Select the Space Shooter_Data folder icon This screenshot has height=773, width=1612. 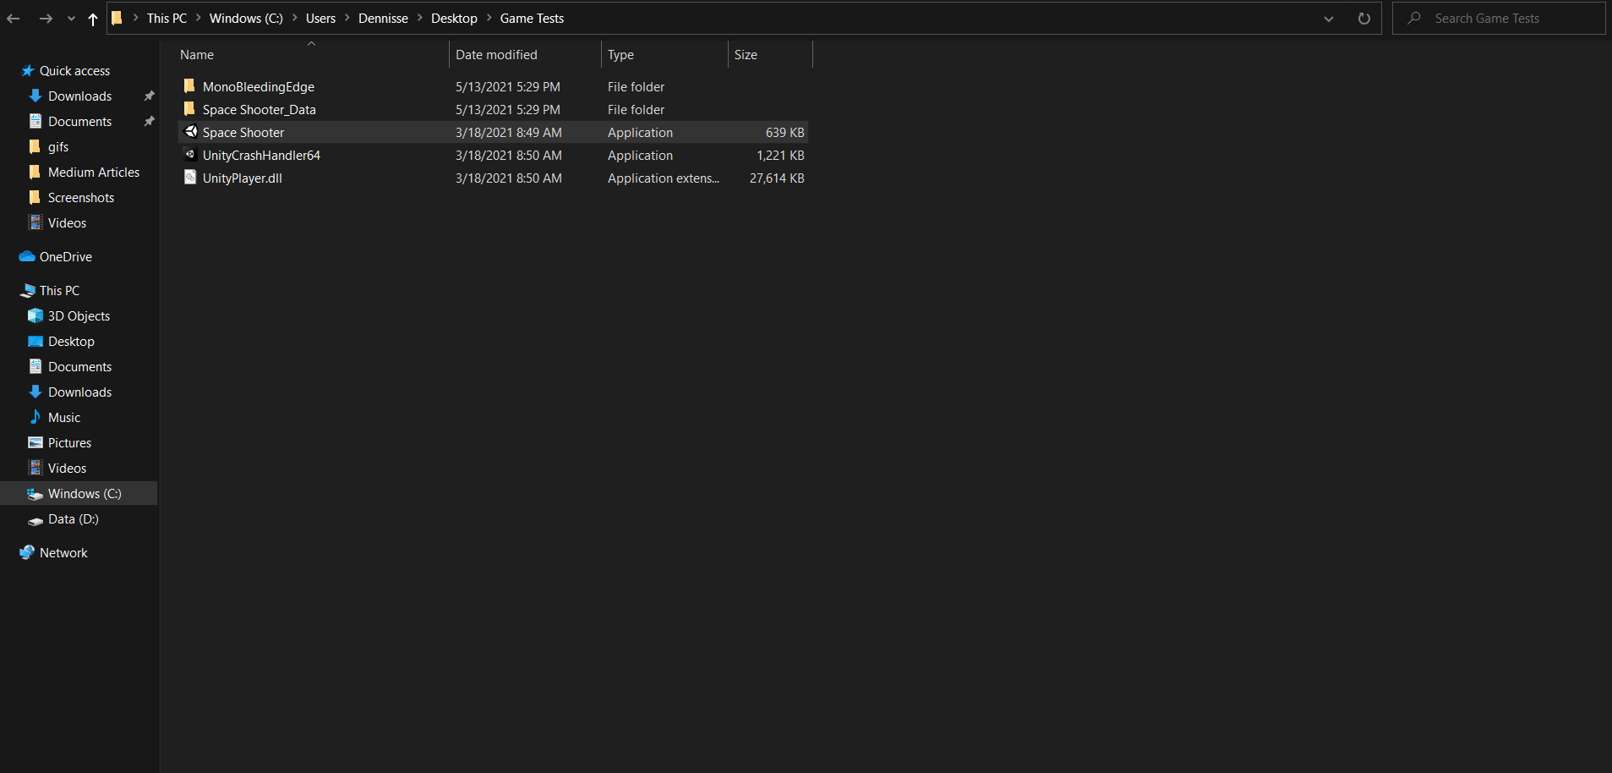point(189,109)
